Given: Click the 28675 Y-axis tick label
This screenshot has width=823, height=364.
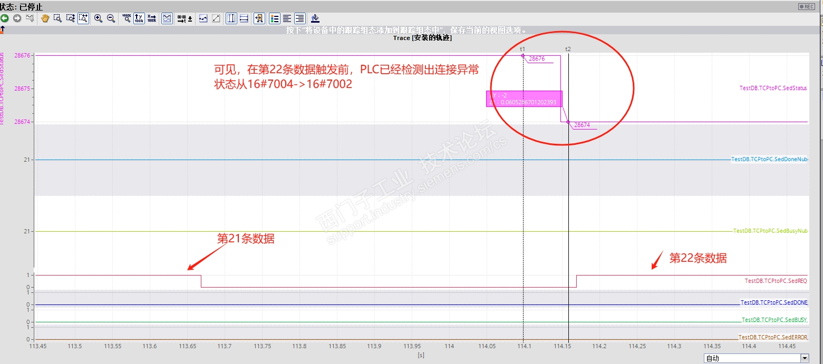Looking at the screenshot, I should click(x=22, y=89).
